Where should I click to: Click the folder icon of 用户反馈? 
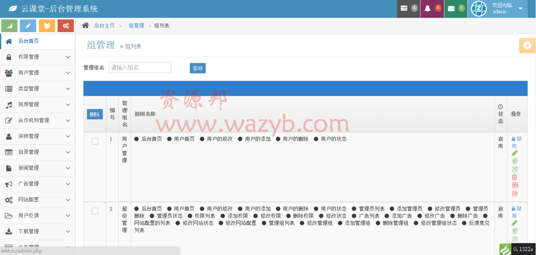click(8, 215)
